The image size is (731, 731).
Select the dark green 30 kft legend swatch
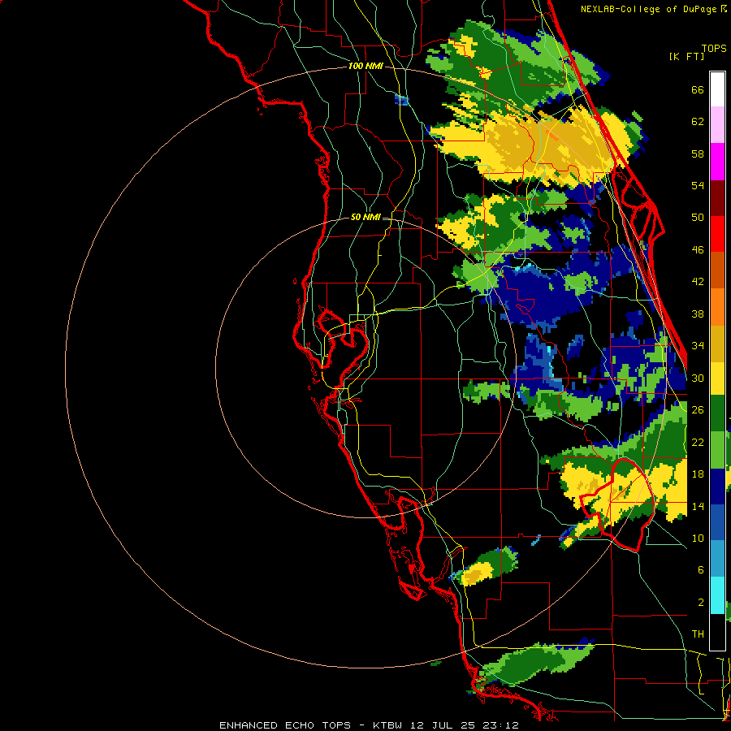717,413
